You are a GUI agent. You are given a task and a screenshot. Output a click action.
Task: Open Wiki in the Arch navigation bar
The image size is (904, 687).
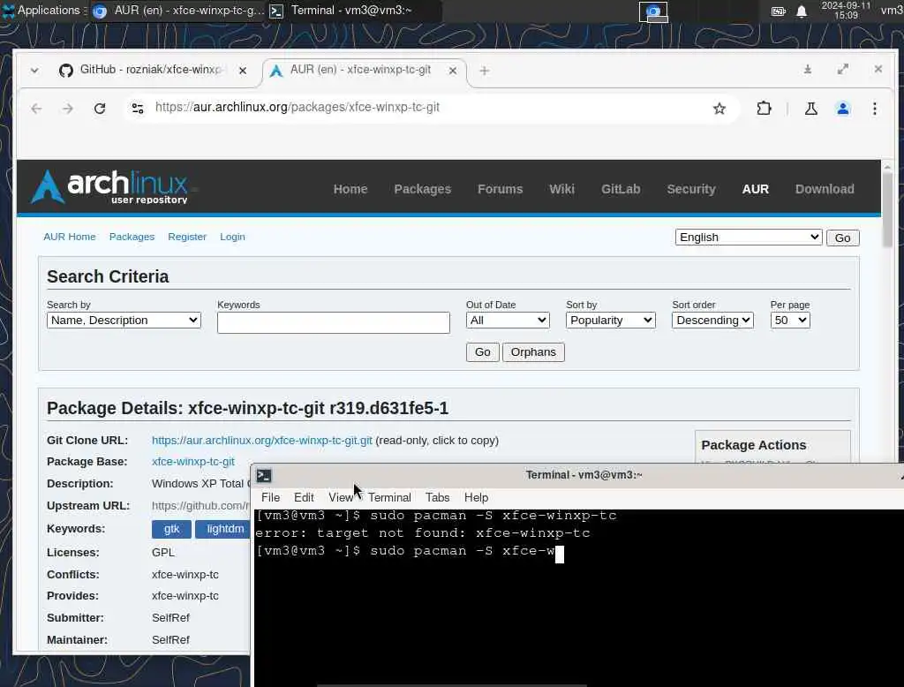coord(561,189)
